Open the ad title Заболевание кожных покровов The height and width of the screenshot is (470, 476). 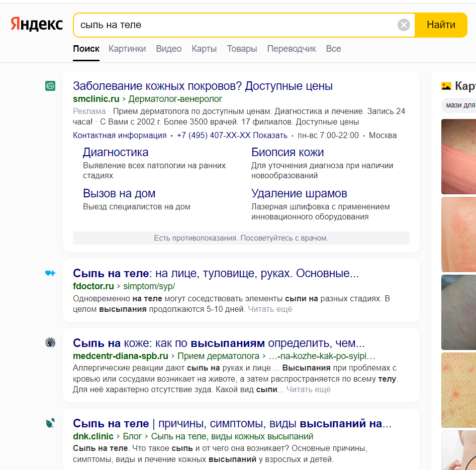pos(203,86)
